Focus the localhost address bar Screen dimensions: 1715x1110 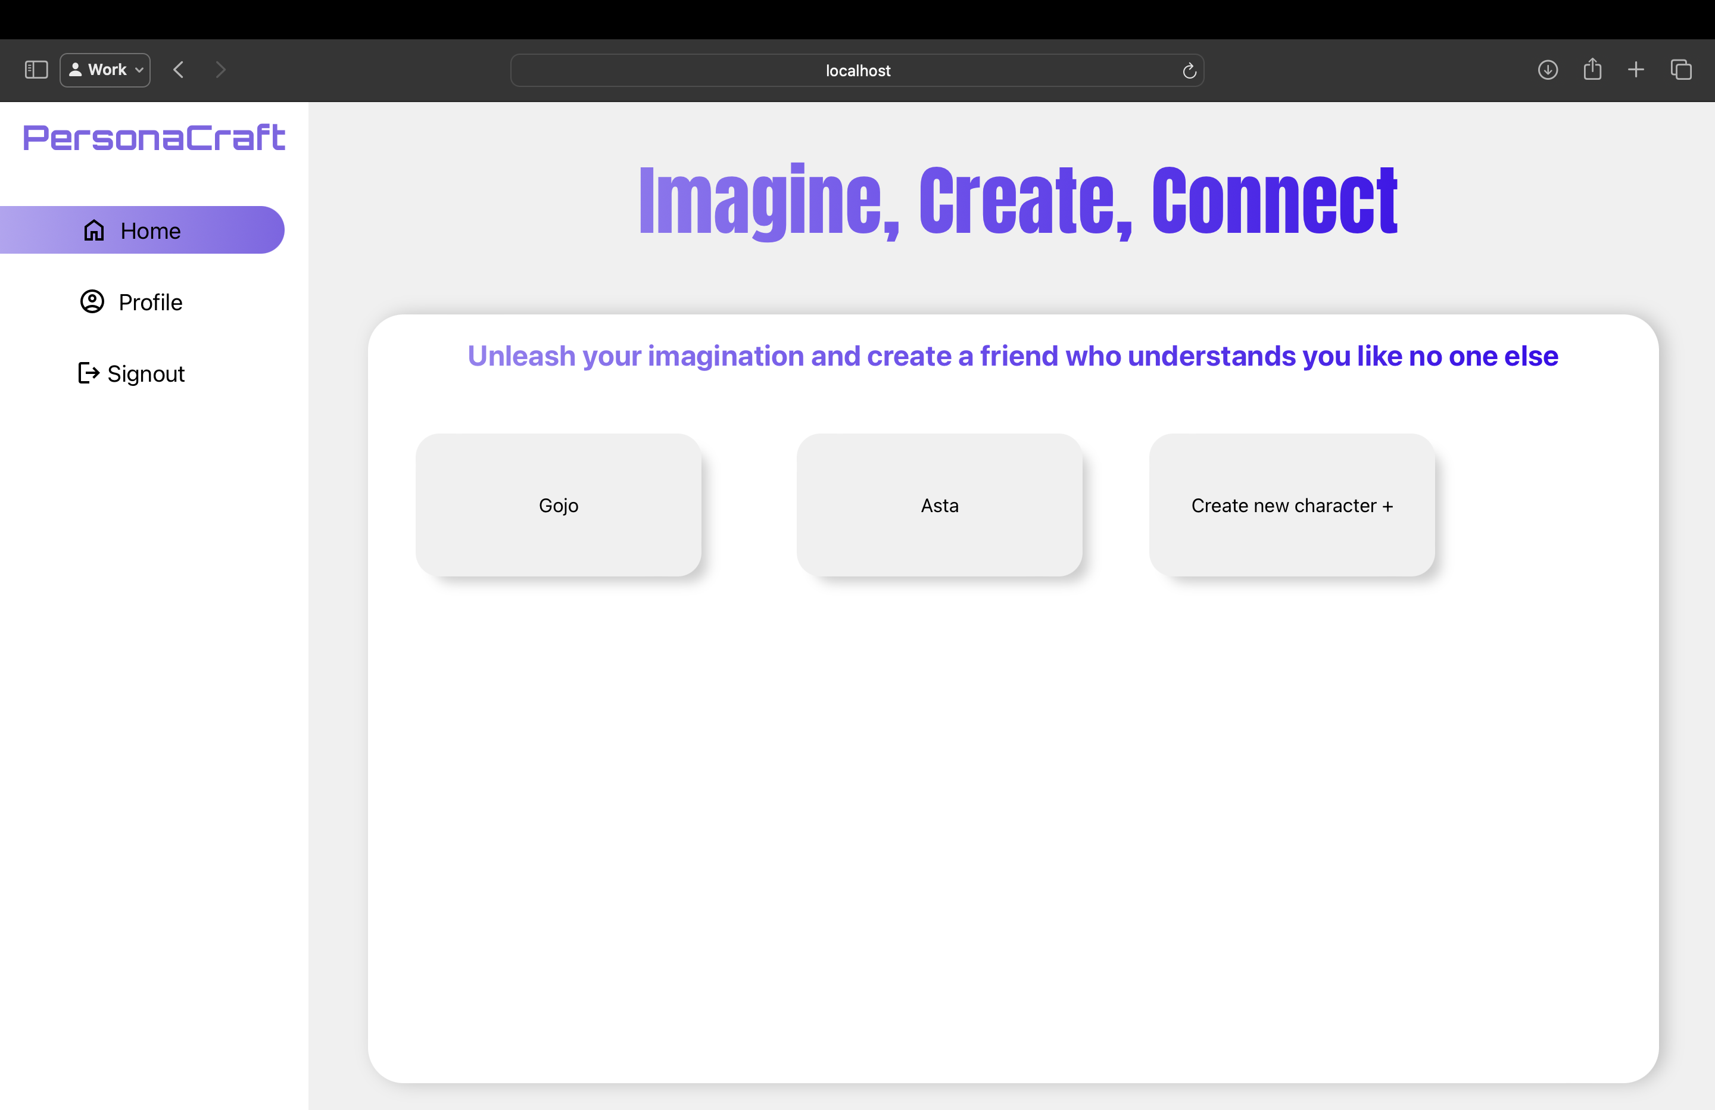tap(857, 71)
